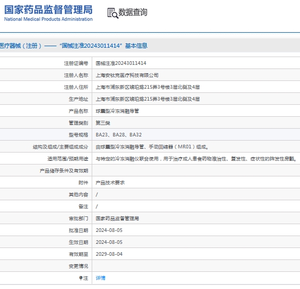Click the 其他内容 label
300x289 pixels.
coord(78,195)
